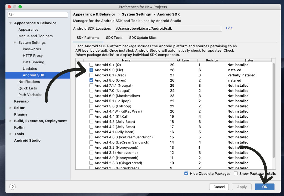
Task: Click the Cancel button
Action: pyautogui.click(x=219, y=187)
